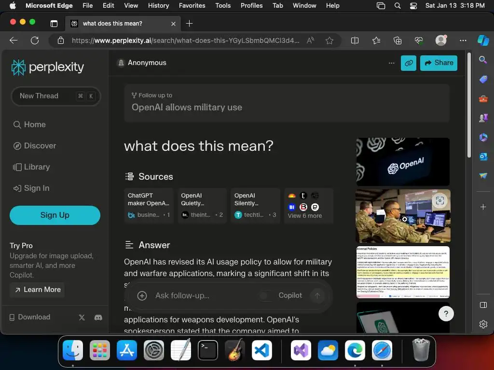Close the what does this mean tab
Image resolution: width=494 pixels, height=370 pixels.
click(173, 24)
